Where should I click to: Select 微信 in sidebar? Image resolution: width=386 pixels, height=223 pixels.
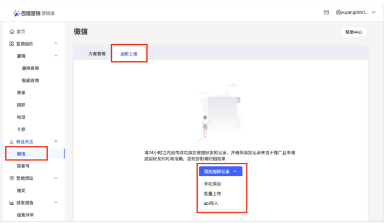[x=21, y=154]
